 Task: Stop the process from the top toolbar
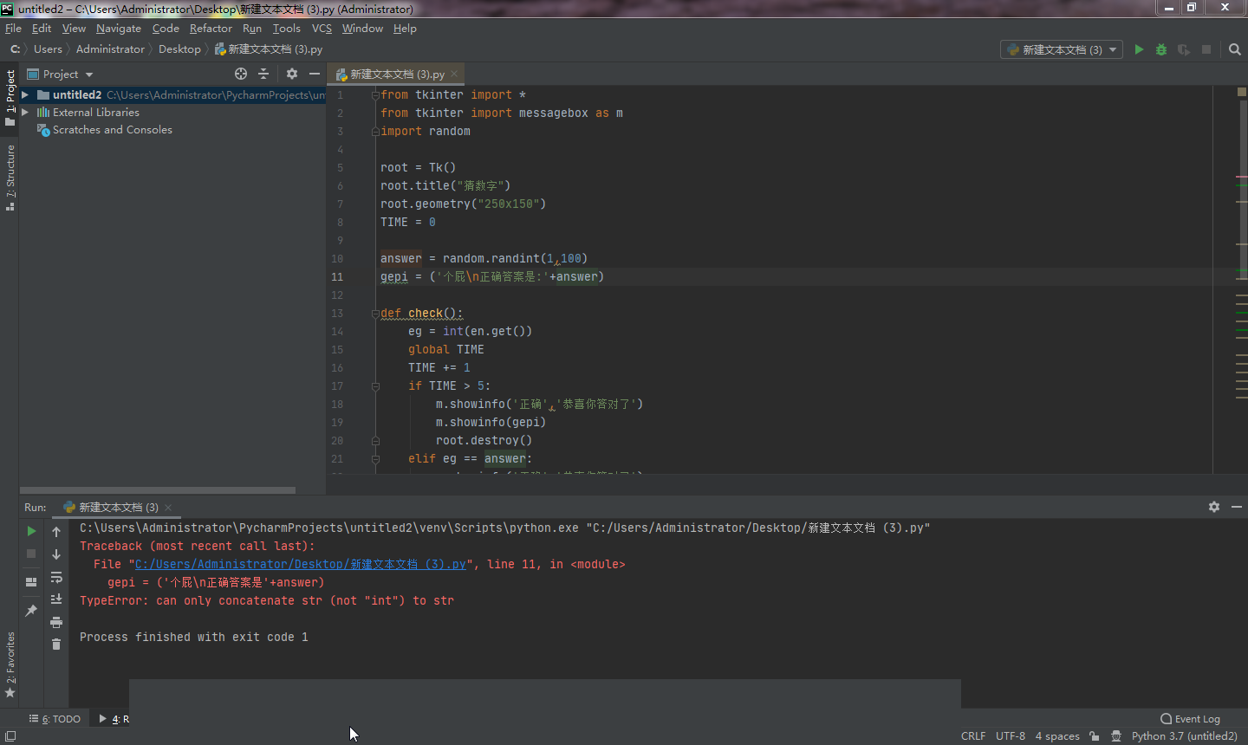1206,49
